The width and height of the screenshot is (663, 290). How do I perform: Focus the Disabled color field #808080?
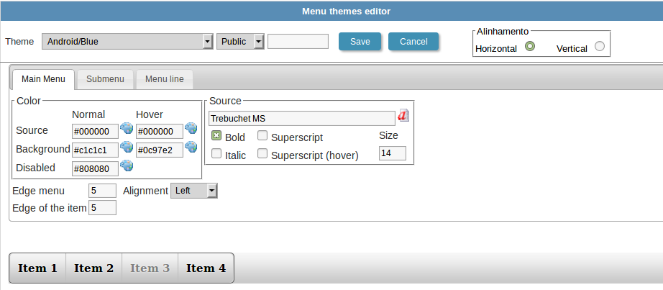(x=95, y=169)
